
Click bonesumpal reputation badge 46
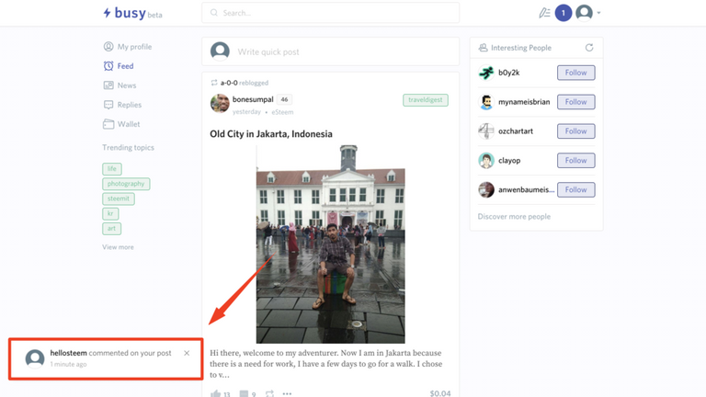coord(284,99)
